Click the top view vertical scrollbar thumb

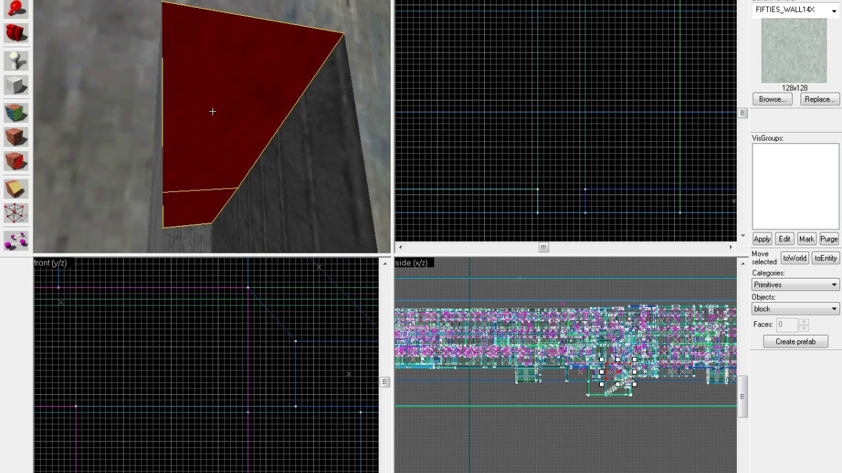pyautogui.click(x=743, y=113)
